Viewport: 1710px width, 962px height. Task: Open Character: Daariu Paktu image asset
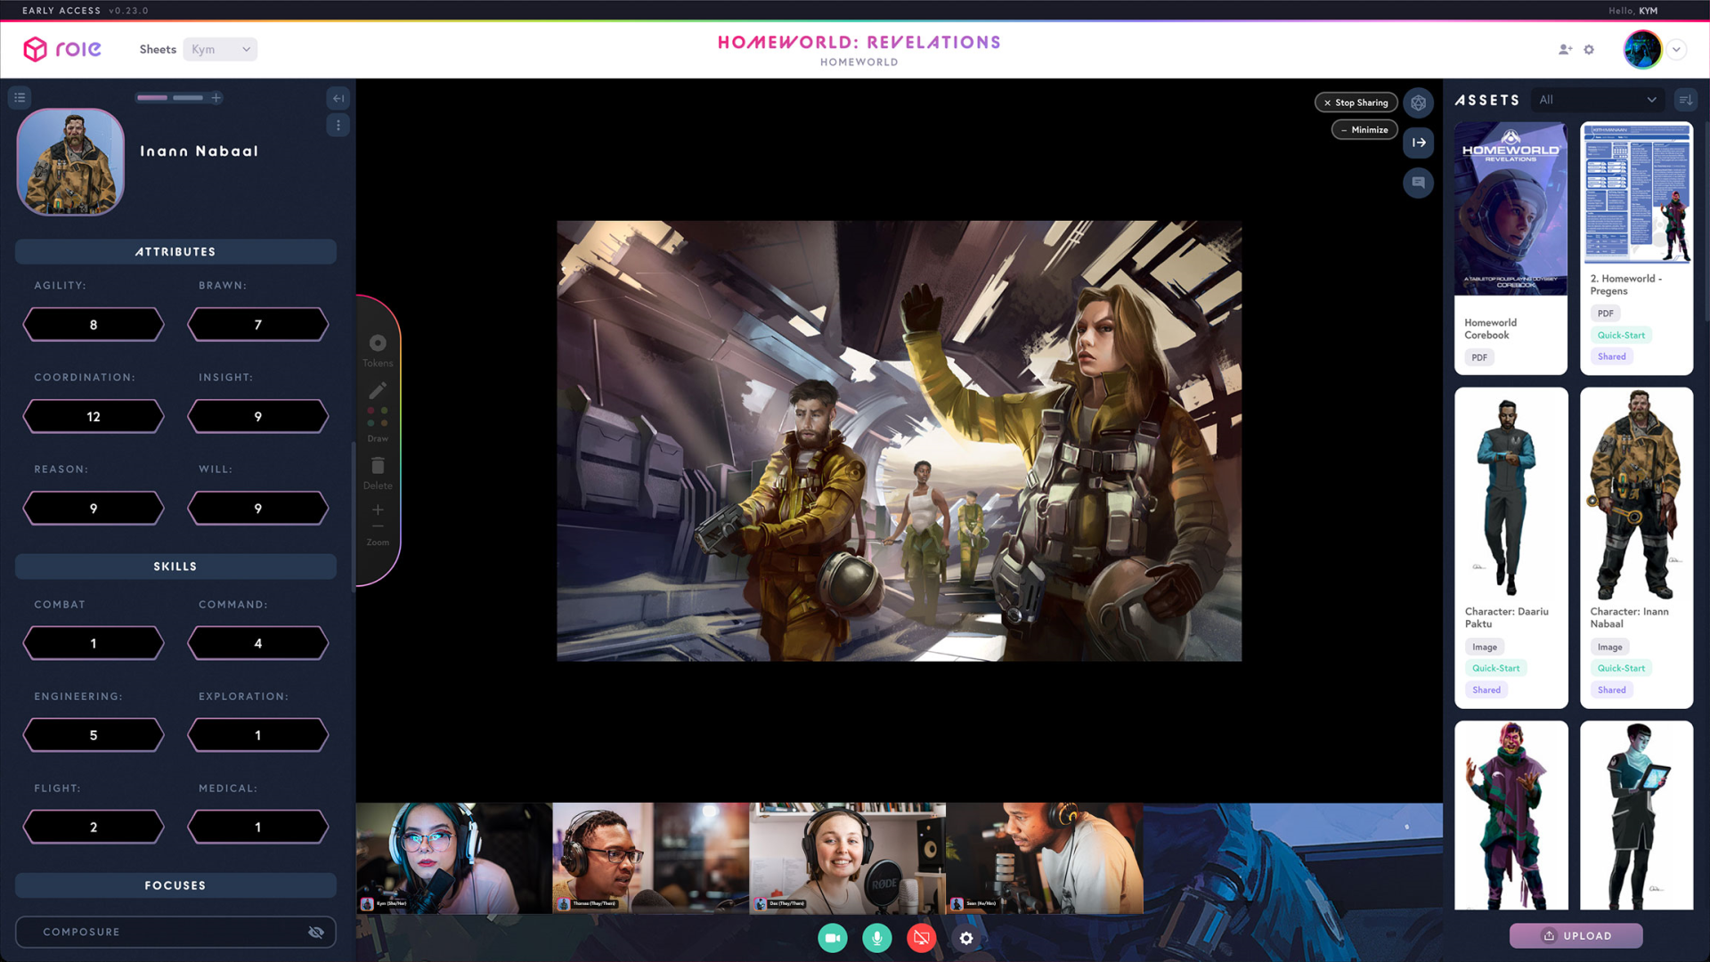pyautogui.click(x=1511, y=548)
